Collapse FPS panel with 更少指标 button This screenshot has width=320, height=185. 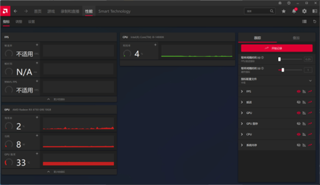59,99
